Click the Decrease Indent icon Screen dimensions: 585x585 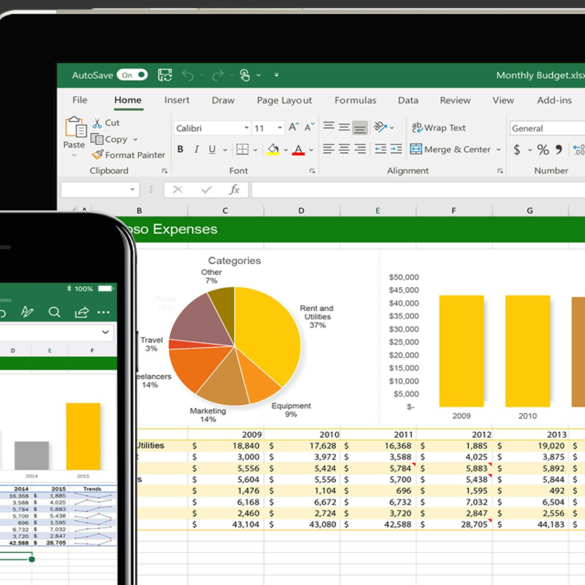pyautogui.click(x=380, y=149)
